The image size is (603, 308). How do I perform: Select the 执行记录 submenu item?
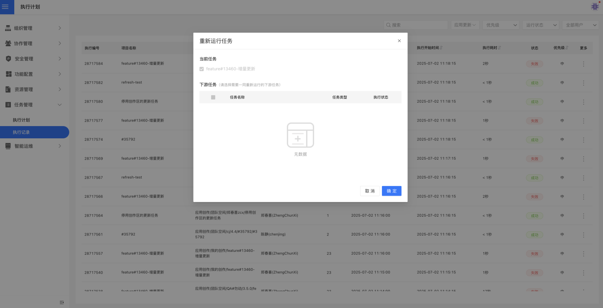click(x=21, y=132)
